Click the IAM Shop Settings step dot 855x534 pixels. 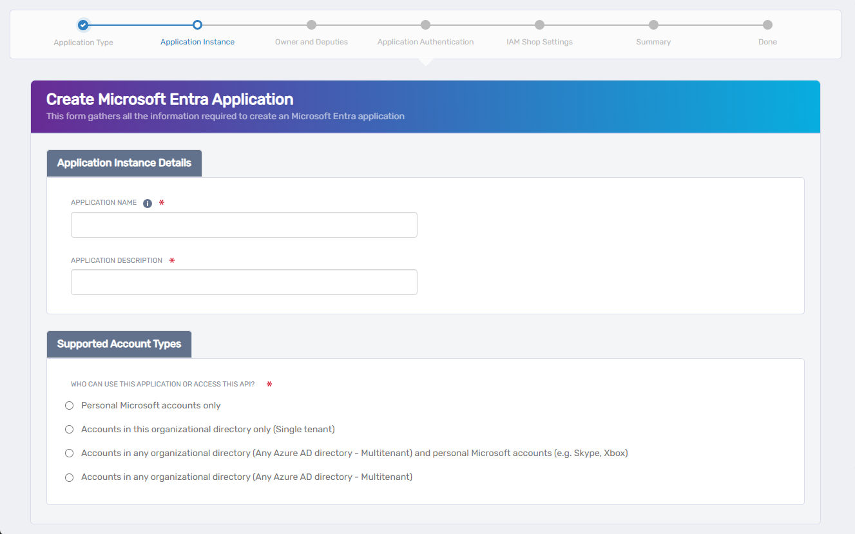[x=539, y=25]
